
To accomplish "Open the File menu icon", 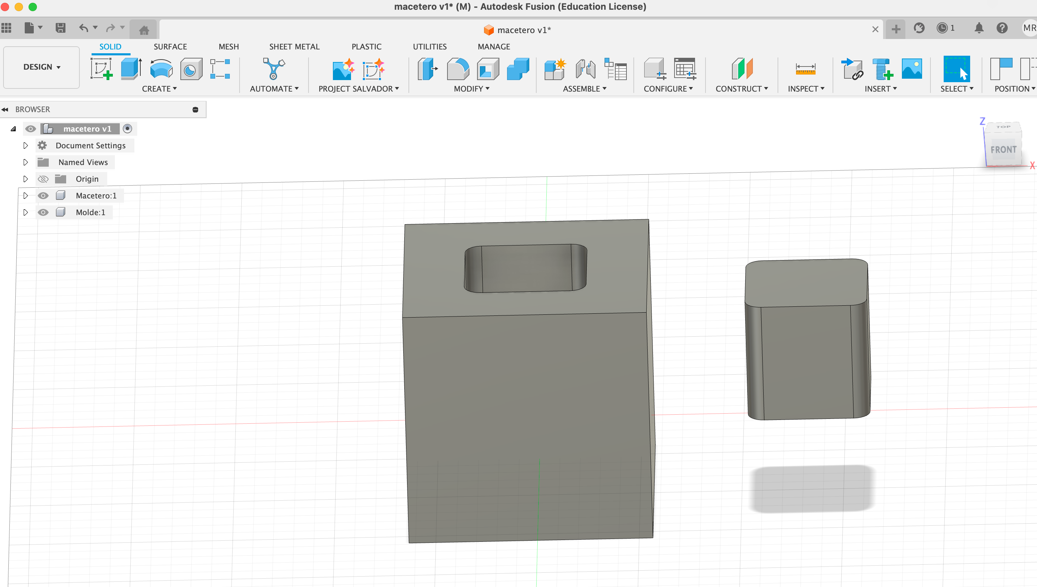I will point(33,28).
